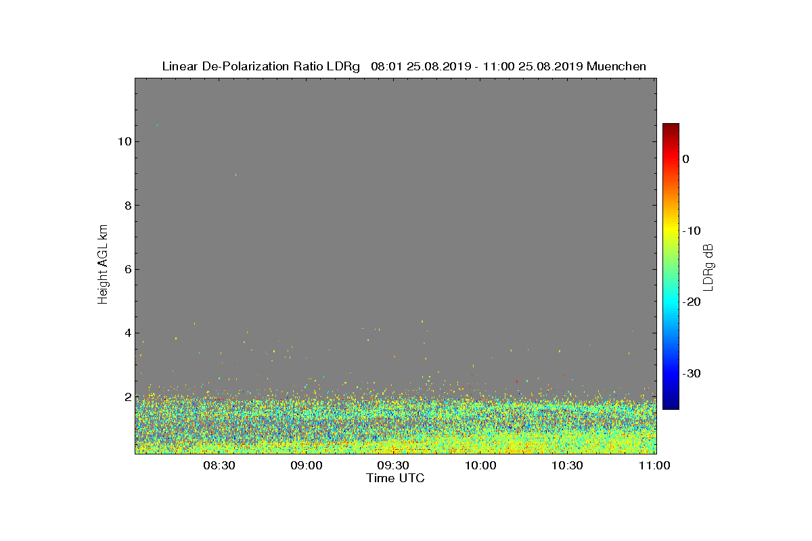Click the 11:00 time tick label
812x541 pixels.
pos(654,465)
